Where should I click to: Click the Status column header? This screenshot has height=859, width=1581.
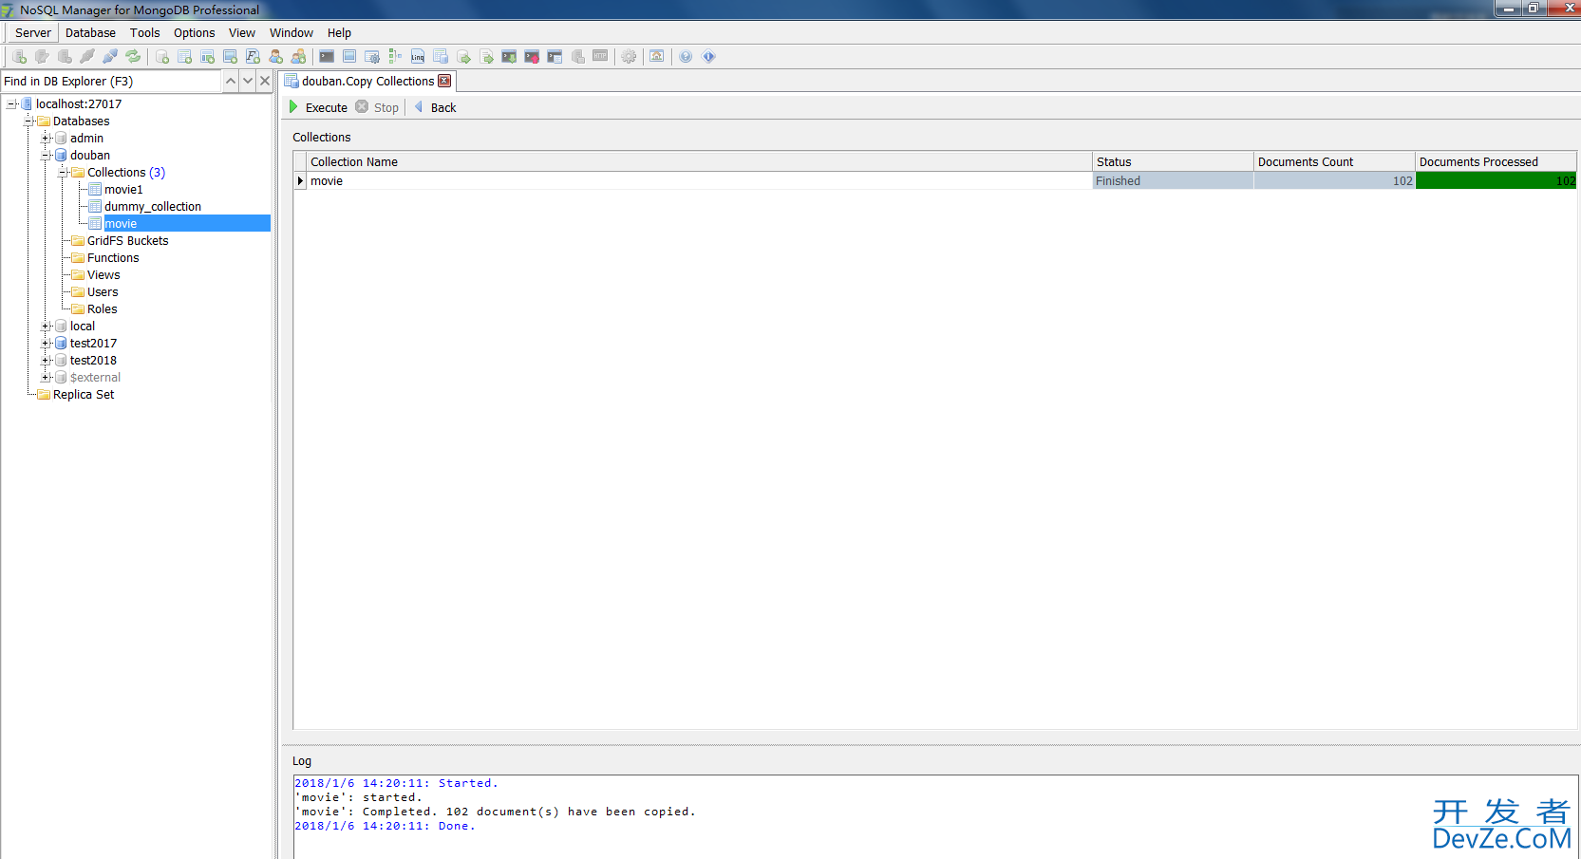tap(1173, 161)
